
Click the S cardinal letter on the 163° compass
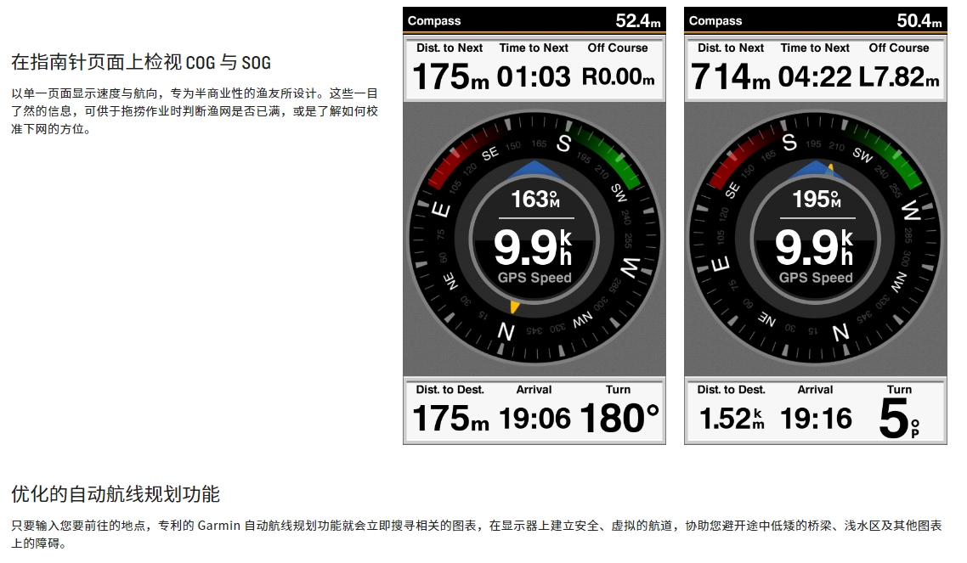click(563, 144)
